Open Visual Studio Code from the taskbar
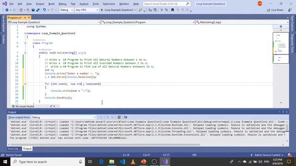Image resolution: width=296 pixels, height=166 pixels. (122, 162)
